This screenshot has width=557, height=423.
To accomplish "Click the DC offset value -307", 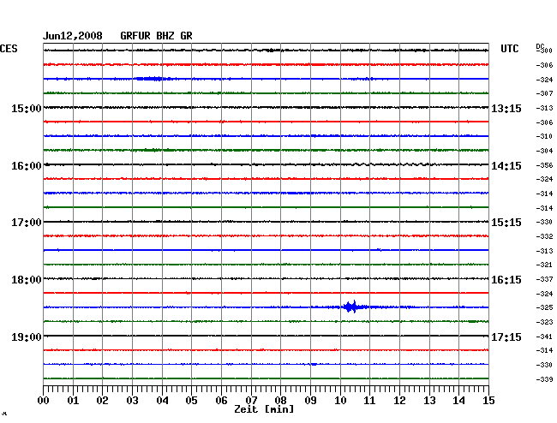I will pos(544,93).
